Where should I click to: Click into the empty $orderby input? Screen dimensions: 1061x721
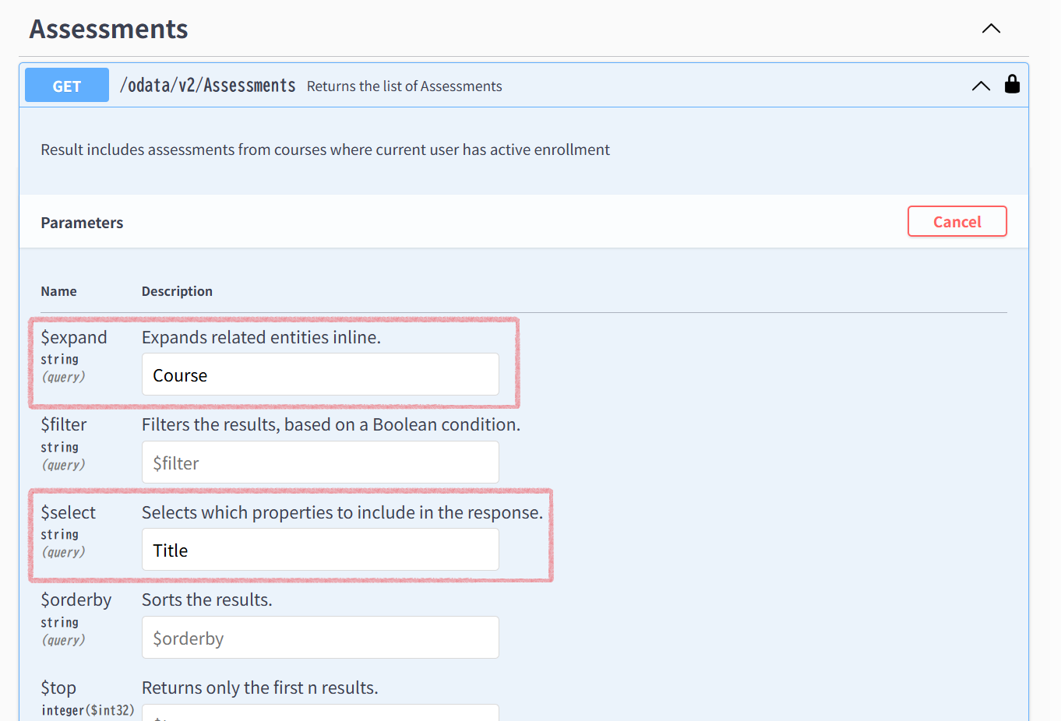[x=320, y=638]
